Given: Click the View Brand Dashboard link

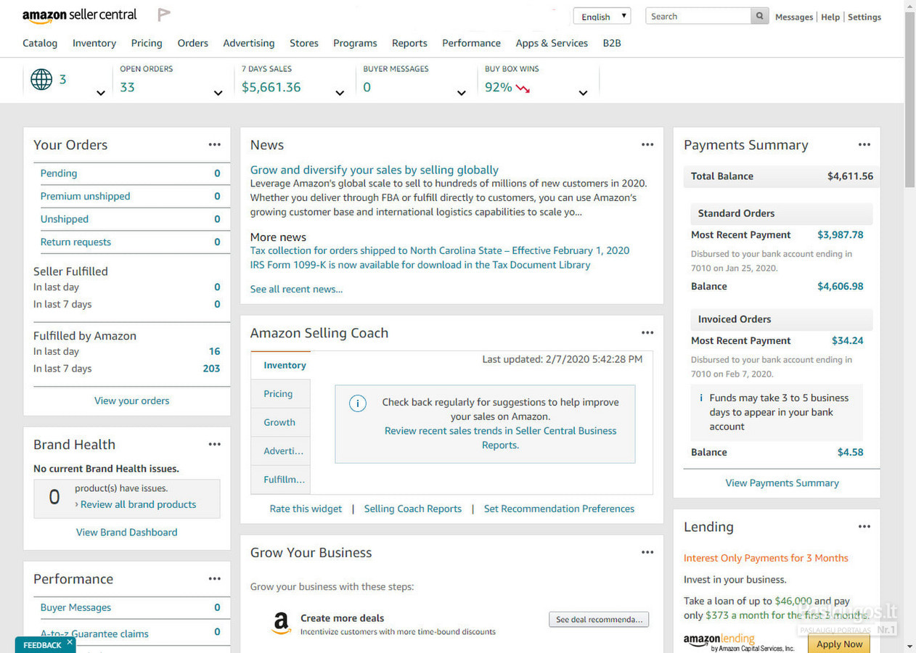Looking at the screenshot, I should [x=127, y=532].
